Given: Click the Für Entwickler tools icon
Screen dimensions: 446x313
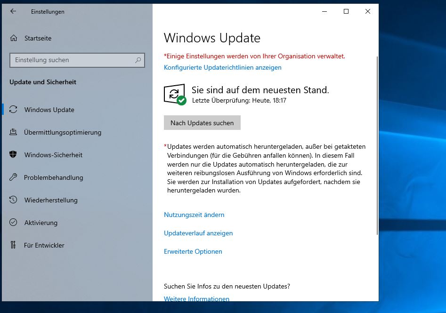Looking at the screenshot, I should [13, 245].
